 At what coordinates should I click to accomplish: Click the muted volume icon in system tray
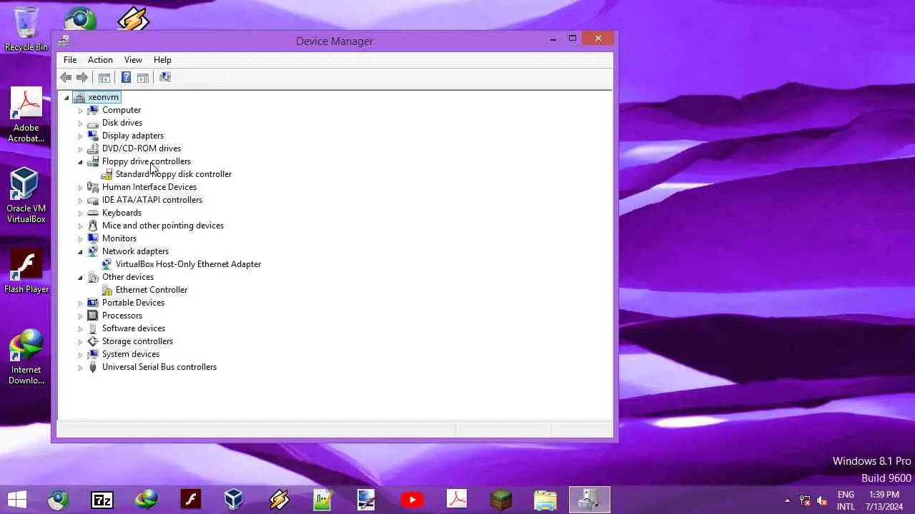click(822, 500)
